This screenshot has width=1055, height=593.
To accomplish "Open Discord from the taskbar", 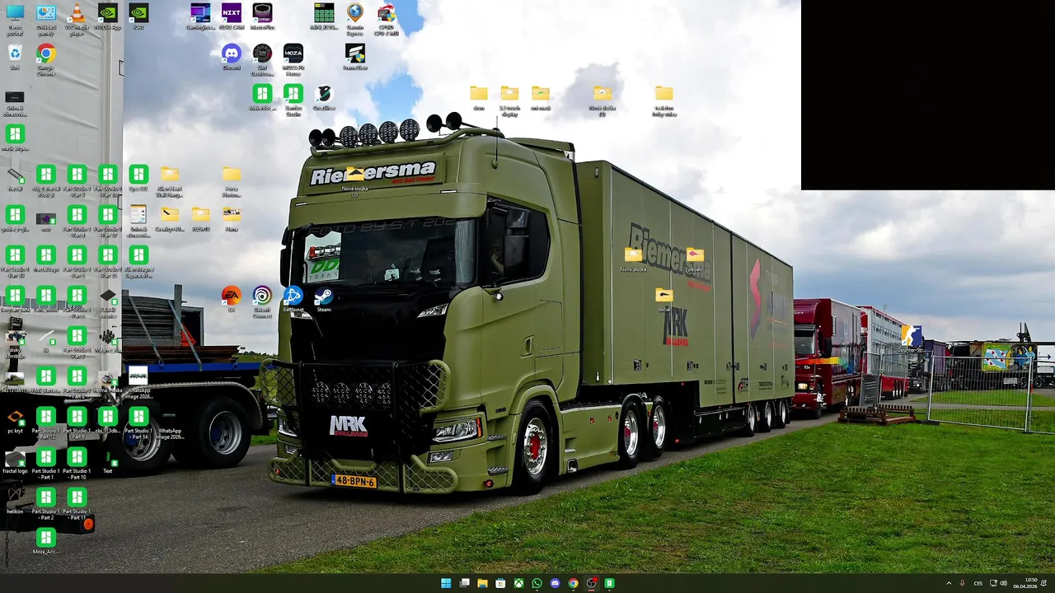I will pos(555,583).
